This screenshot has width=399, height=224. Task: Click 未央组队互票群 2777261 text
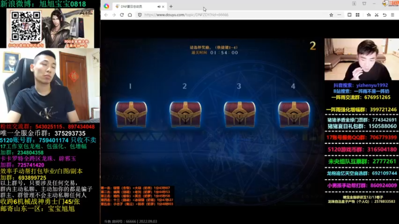click(x=362, y=161)
